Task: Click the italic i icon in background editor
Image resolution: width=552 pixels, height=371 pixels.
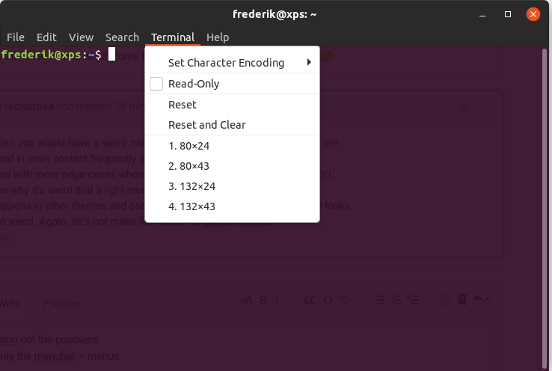Action: (277, 300)
